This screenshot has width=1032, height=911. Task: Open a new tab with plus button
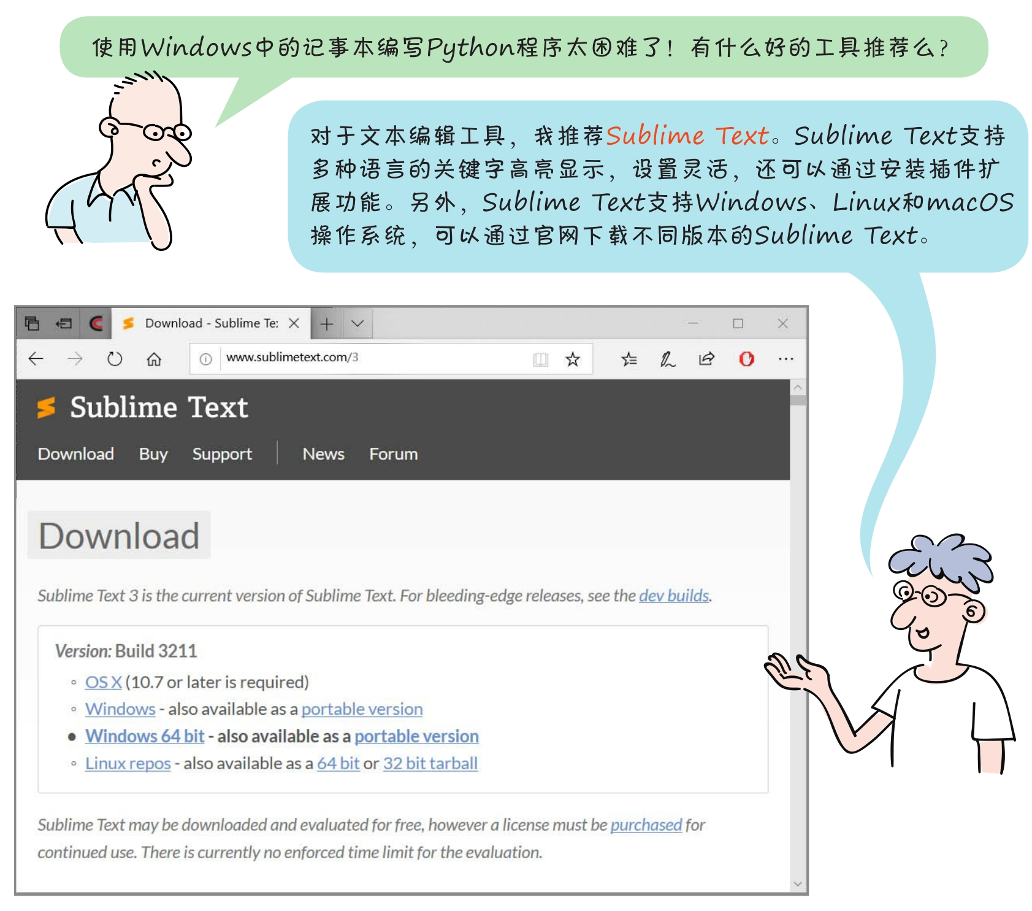point(327,324)
